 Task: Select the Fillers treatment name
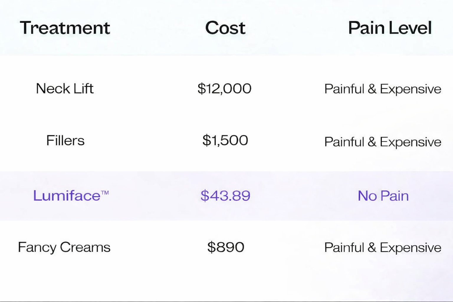click(x=65, y=141)
